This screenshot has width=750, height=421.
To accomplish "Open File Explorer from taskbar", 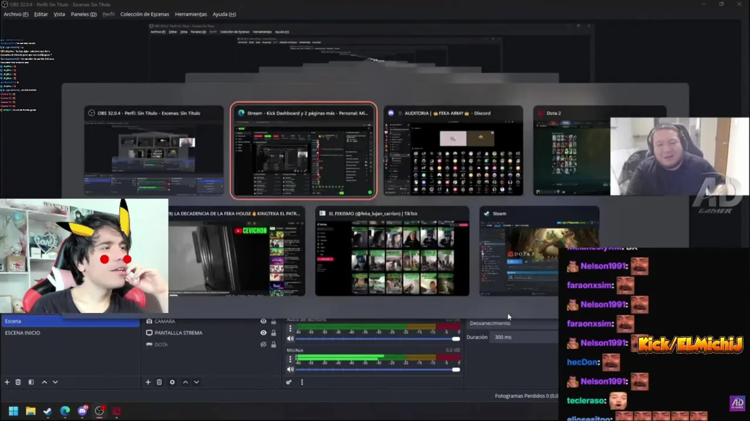I will [30, 411].
